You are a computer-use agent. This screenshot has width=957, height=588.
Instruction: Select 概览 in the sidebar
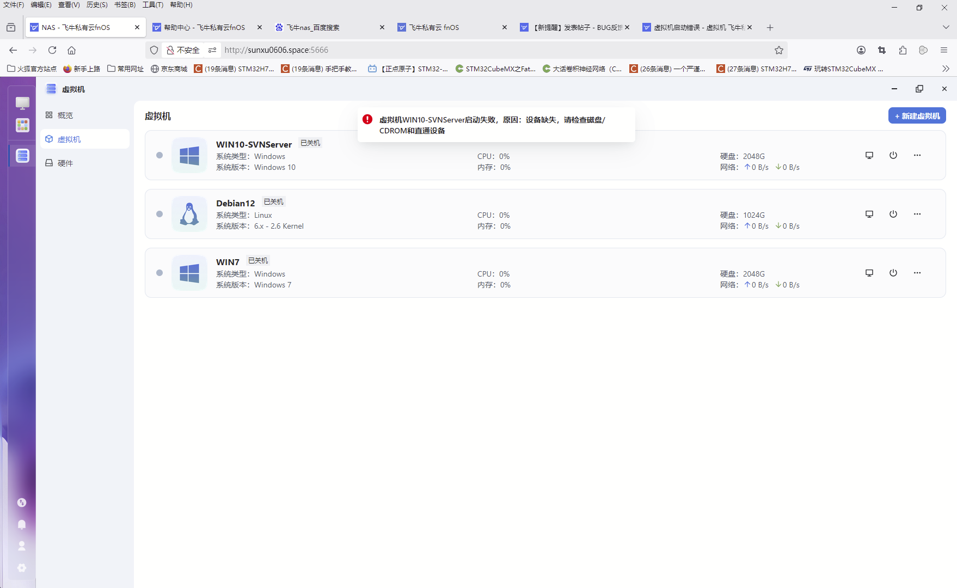[65, 115]
